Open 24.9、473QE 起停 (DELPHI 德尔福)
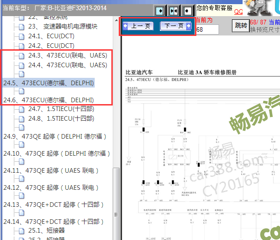Screen dimensions: 280x240 [x=55, y=136]
